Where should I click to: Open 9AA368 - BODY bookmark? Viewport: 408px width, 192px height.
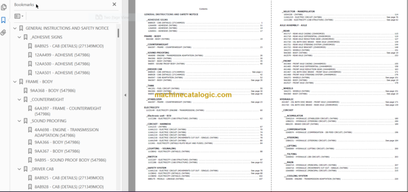[53, 90]
